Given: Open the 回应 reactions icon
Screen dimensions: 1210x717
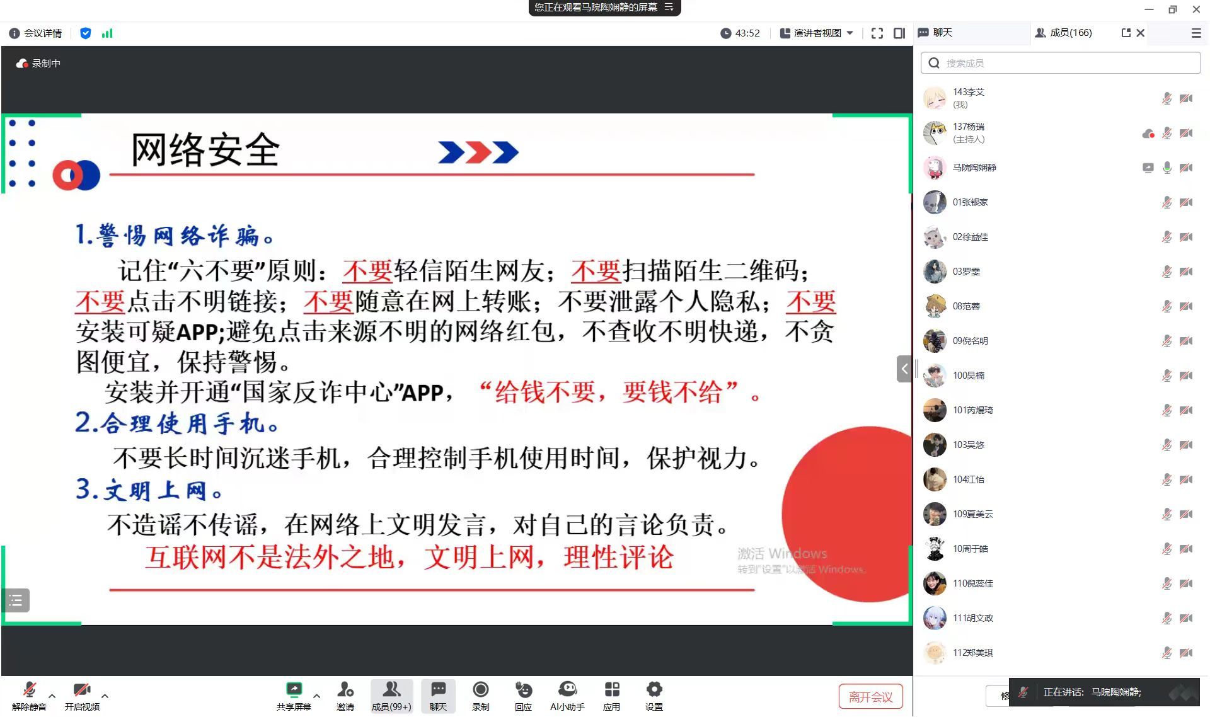Looking at the screenshot, I should (x=523, y=690).
